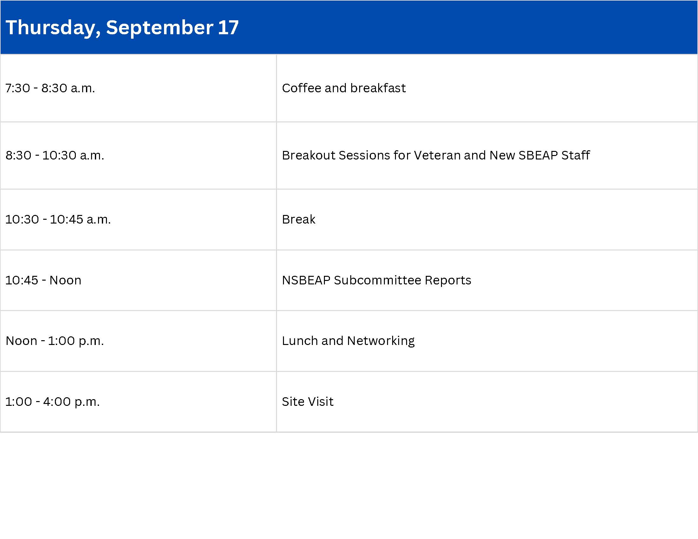Click the Coffee and breakfast entry
This screenshot has width=698, height=539.
344,88
